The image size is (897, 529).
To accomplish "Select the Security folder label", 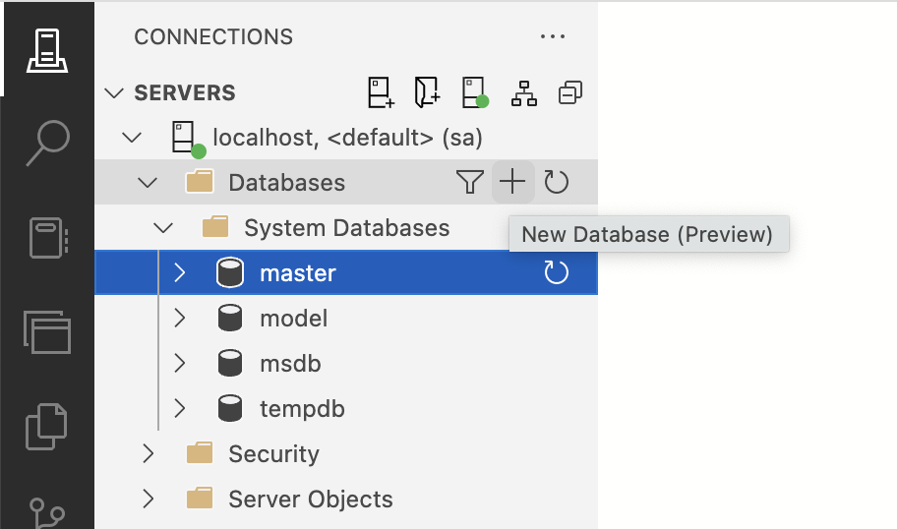I will 273,454.
